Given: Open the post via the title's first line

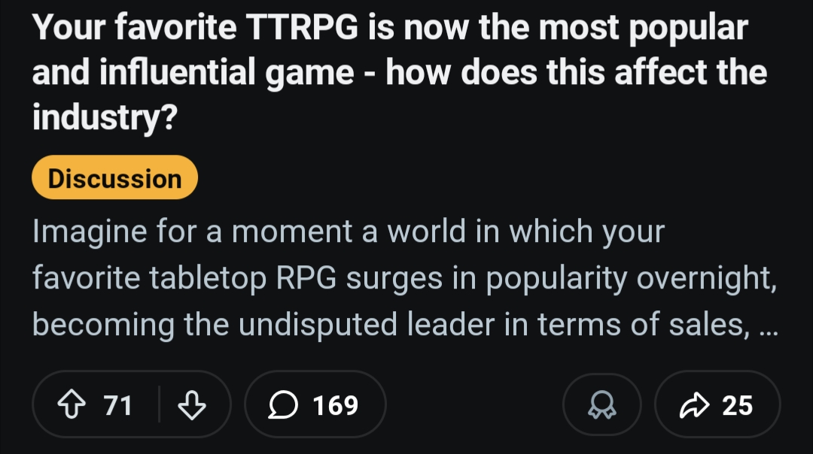Looking at the screenshot, I should click(390, 29).
